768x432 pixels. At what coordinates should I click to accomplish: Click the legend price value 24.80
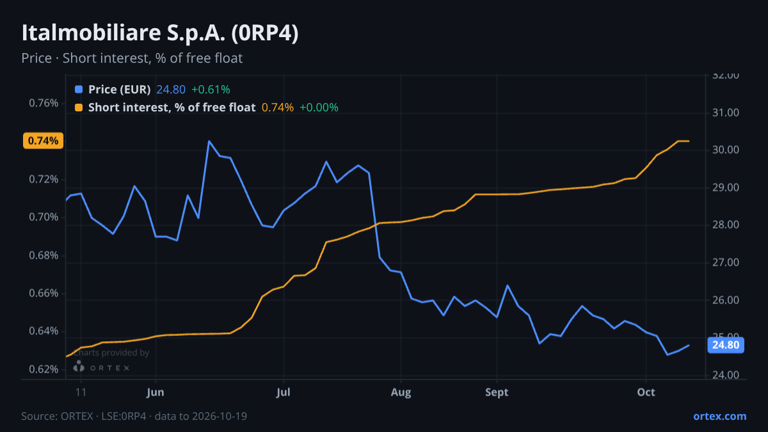click(171, 90)
